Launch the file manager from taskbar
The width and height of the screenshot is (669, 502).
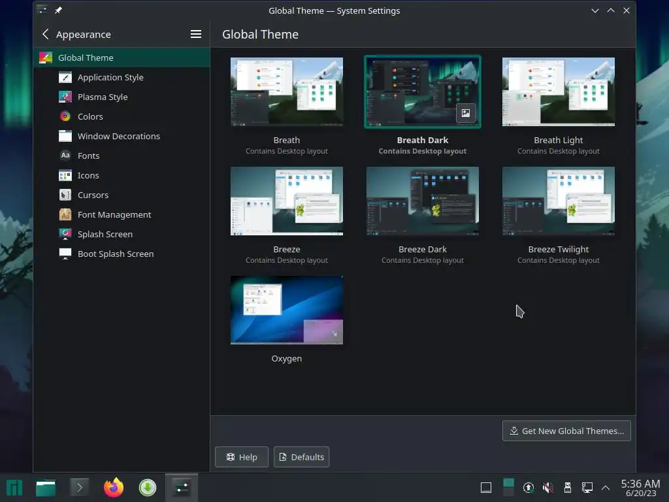click(x=46, y=488)
